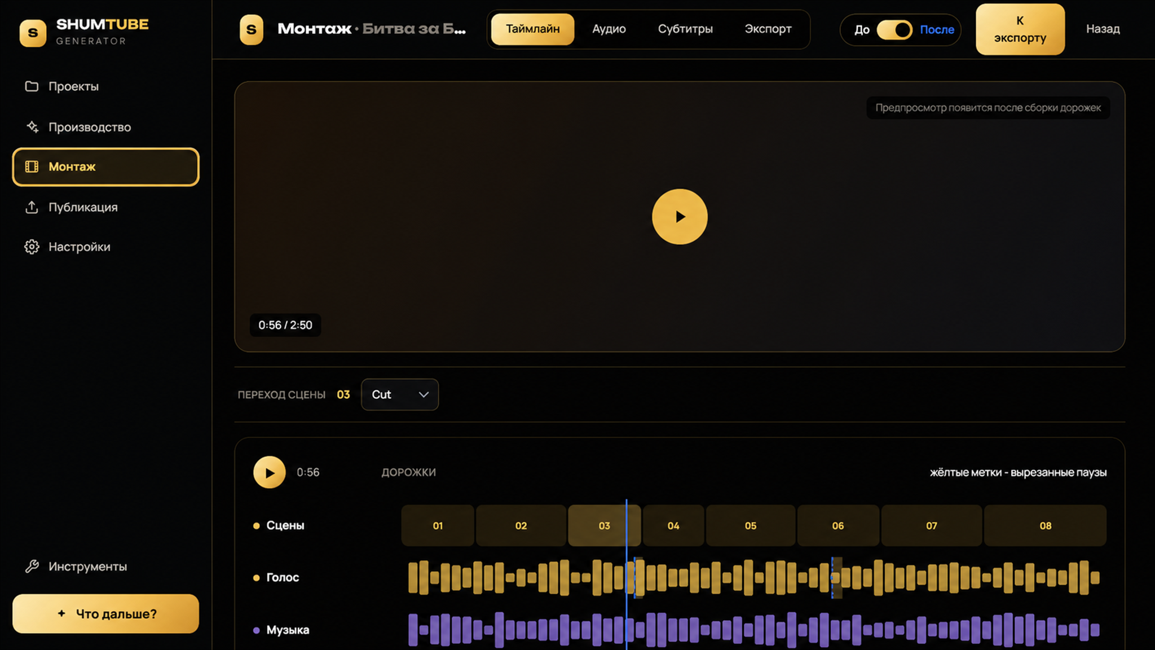
Task: Click the Что дальше? button
Action: click(x=105, y=613)
